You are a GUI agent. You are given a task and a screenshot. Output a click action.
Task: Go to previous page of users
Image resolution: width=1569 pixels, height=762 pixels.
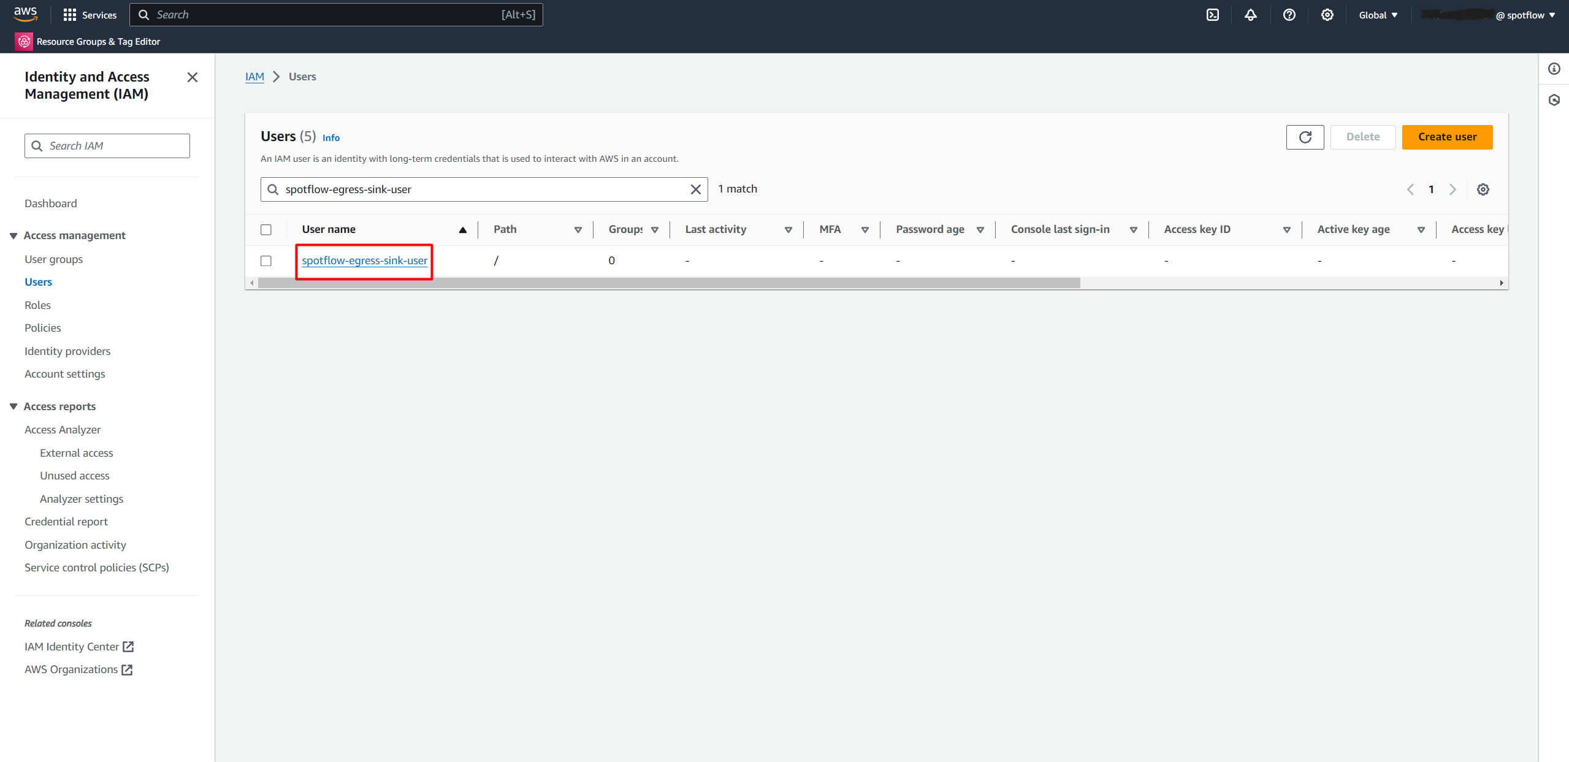pyautogui.click(x=1410, y=189)
